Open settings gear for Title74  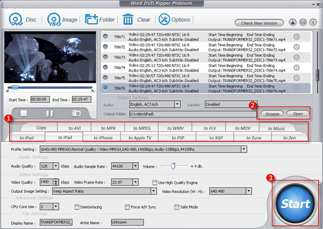click(x=297, y=67)
